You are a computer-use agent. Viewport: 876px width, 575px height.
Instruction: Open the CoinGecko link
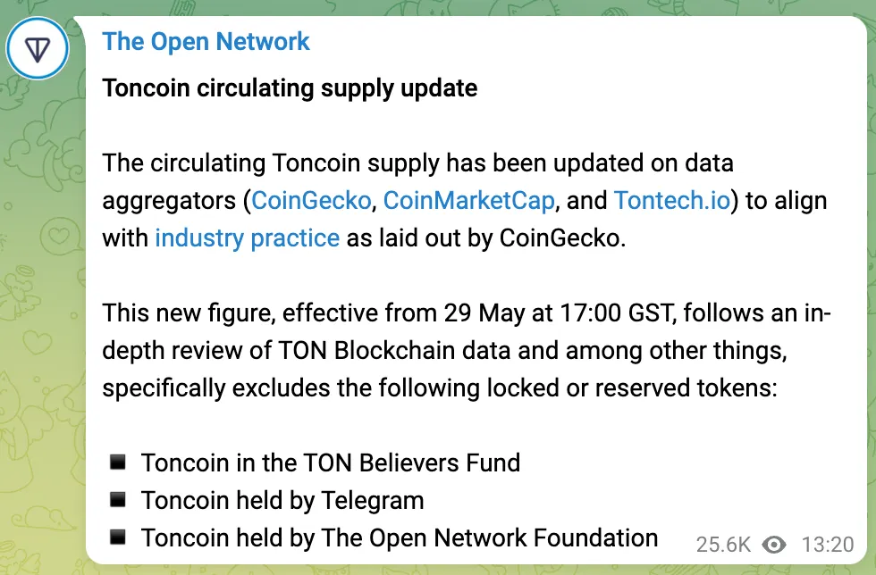click(309, 200)
